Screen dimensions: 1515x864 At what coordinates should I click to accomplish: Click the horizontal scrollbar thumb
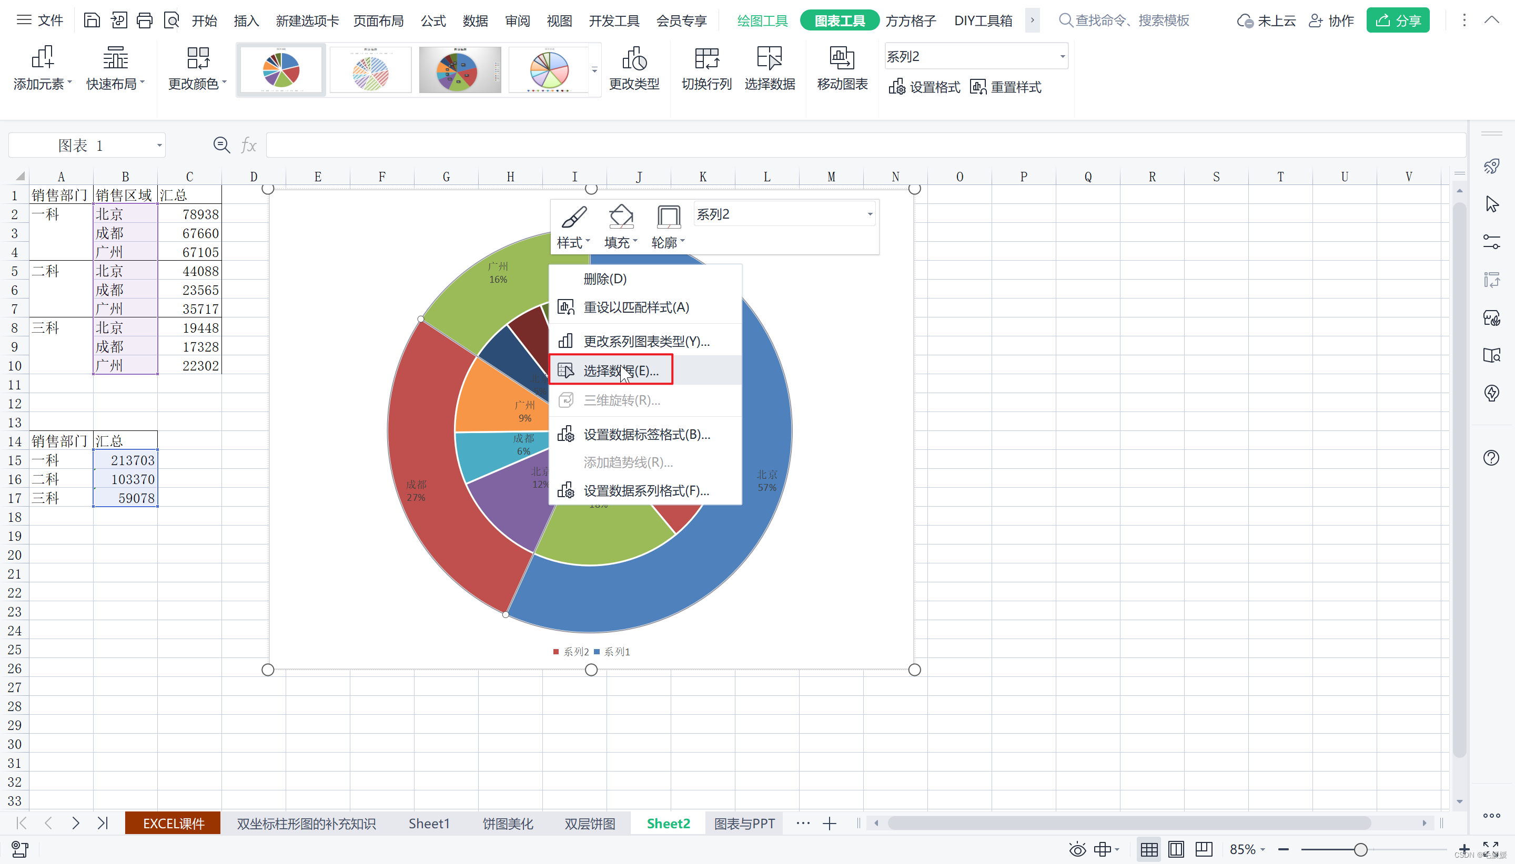click(x=1129, y=823)
